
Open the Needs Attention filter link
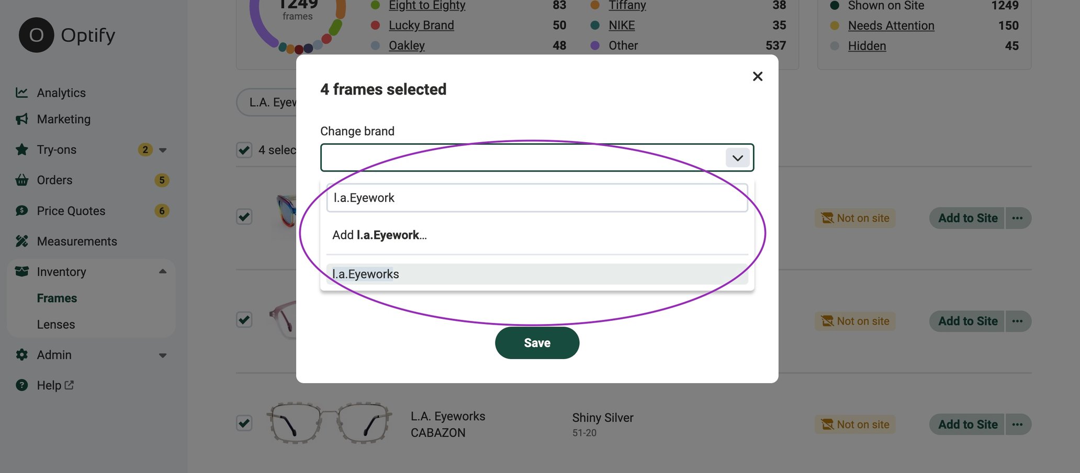pos(890,25)
